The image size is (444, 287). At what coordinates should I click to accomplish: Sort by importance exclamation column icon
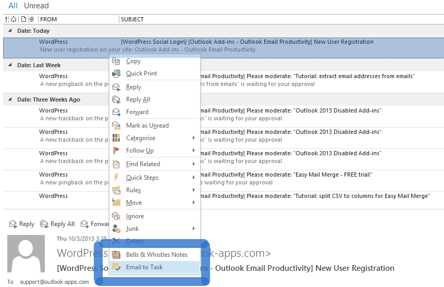pos(6,19)
